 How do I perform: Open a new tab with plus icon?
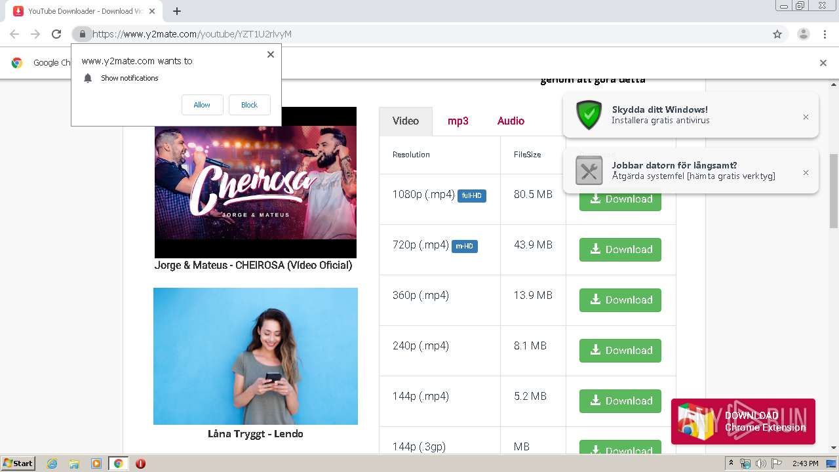coord(177,11)
